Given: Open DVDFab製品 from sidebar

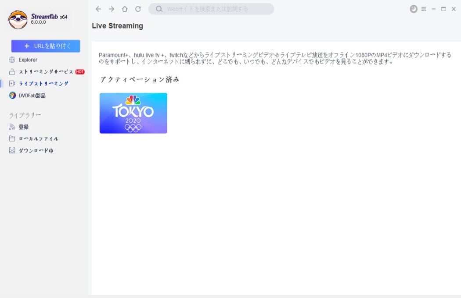Looking at the screenshot, I should point(32,96).
